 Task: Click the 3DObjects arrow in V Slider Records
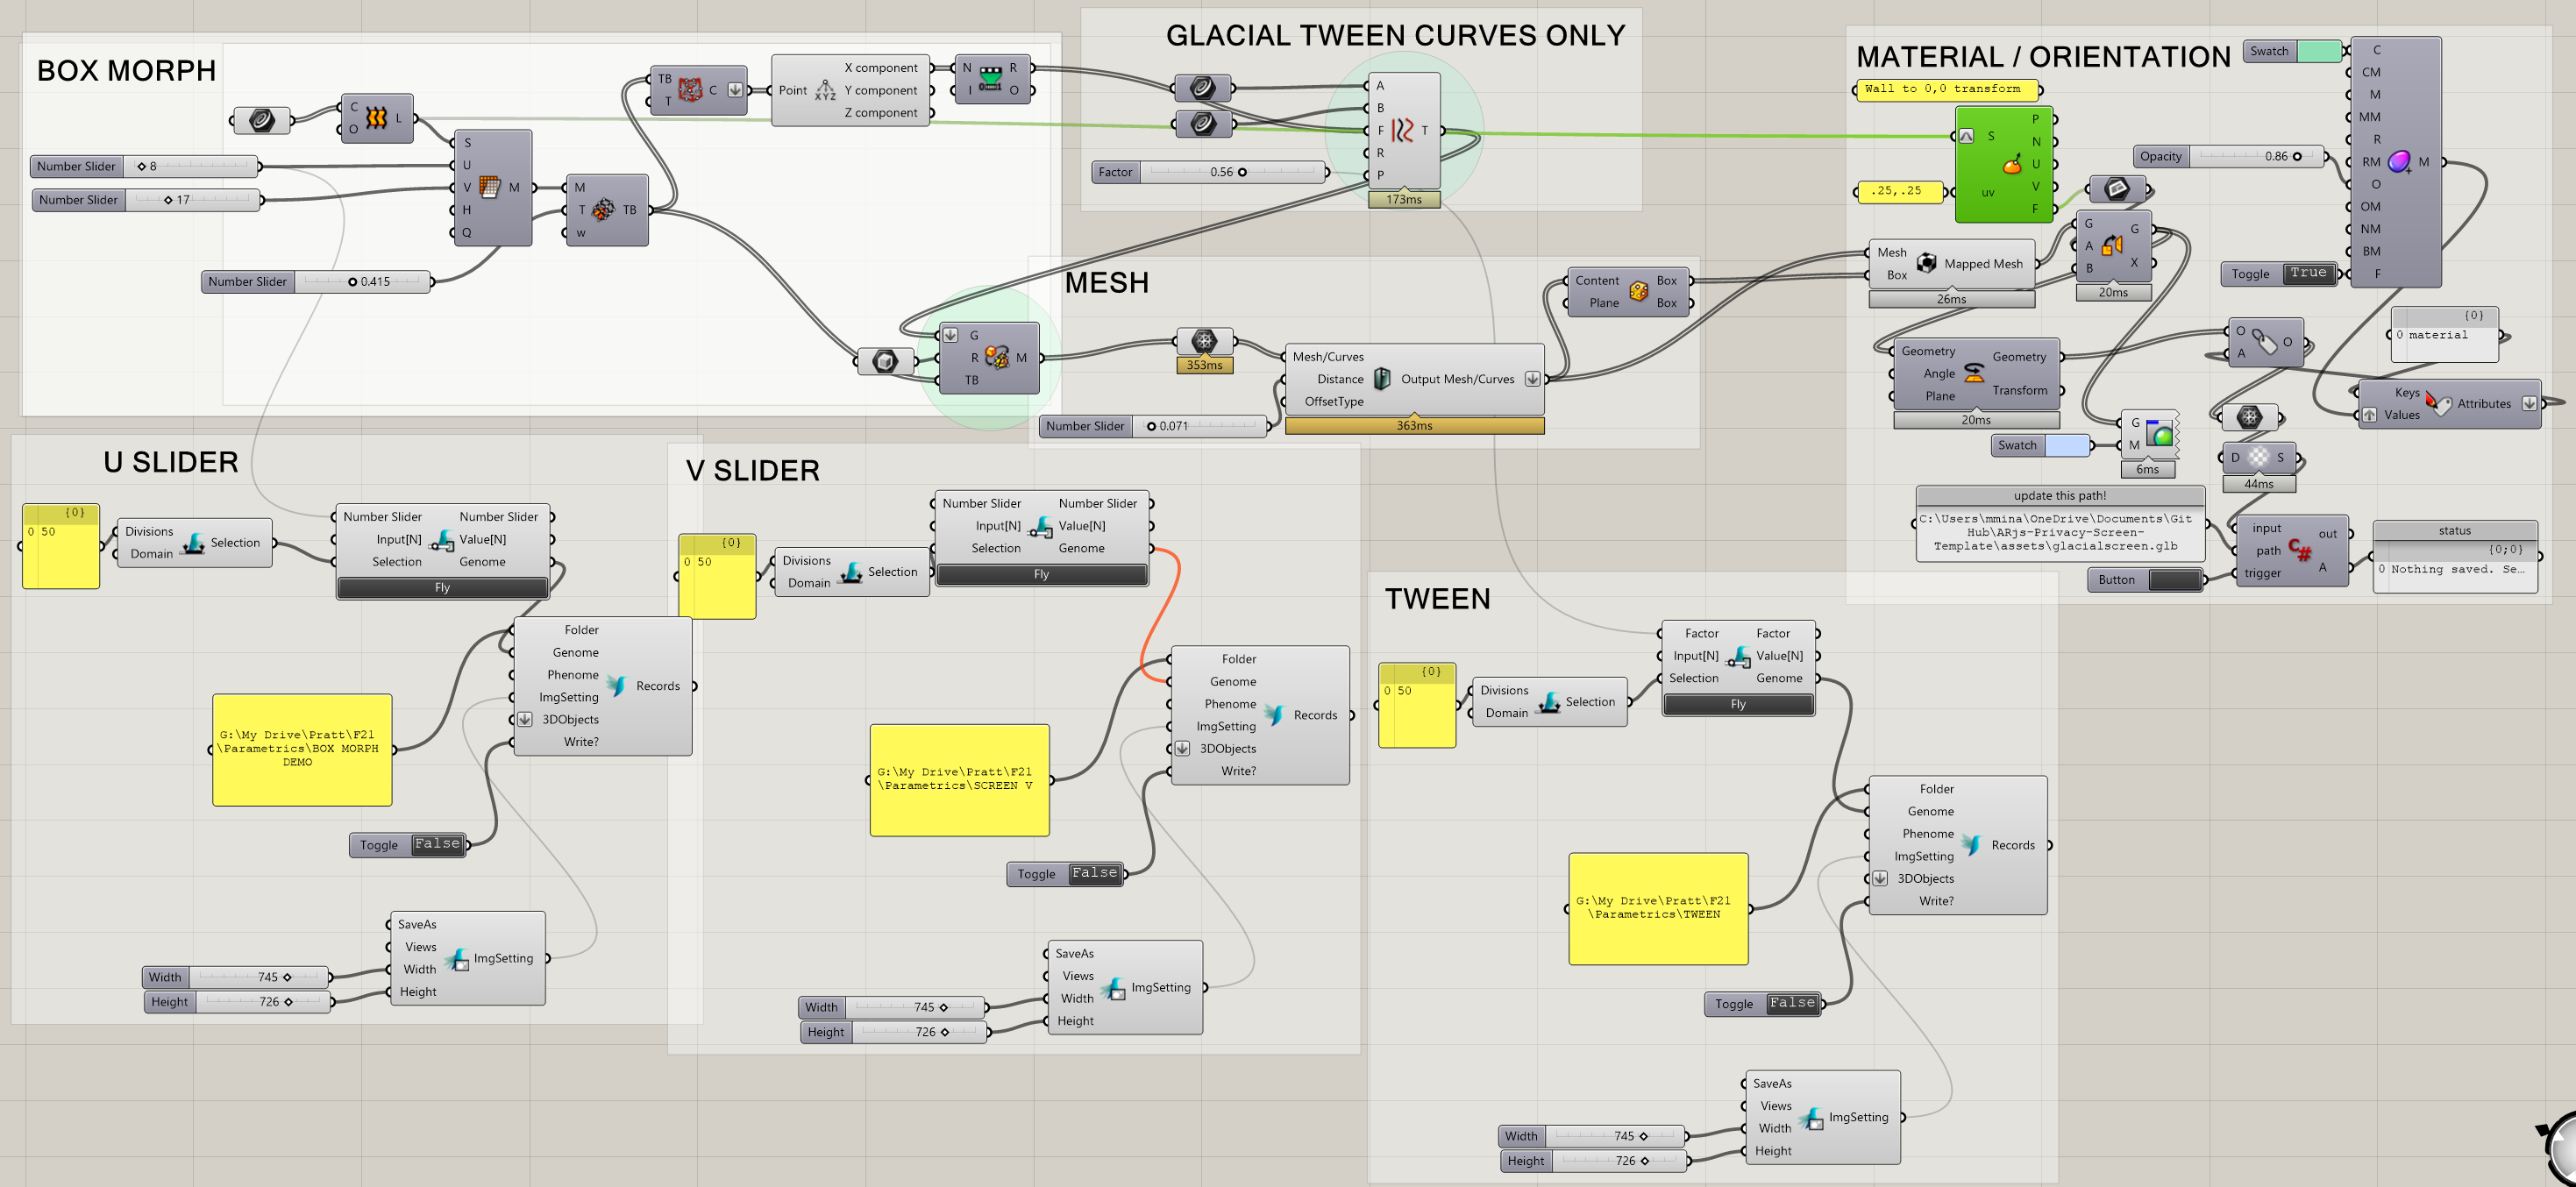1182,748
